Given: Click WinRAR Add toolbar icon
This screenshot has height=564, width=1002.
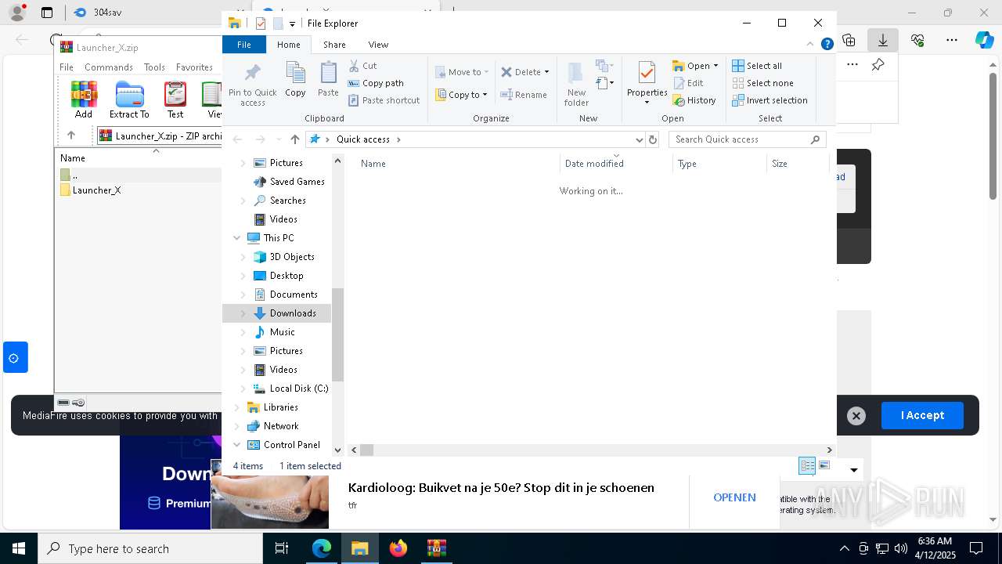Looking at the screenshot, I should pos(84,99).
